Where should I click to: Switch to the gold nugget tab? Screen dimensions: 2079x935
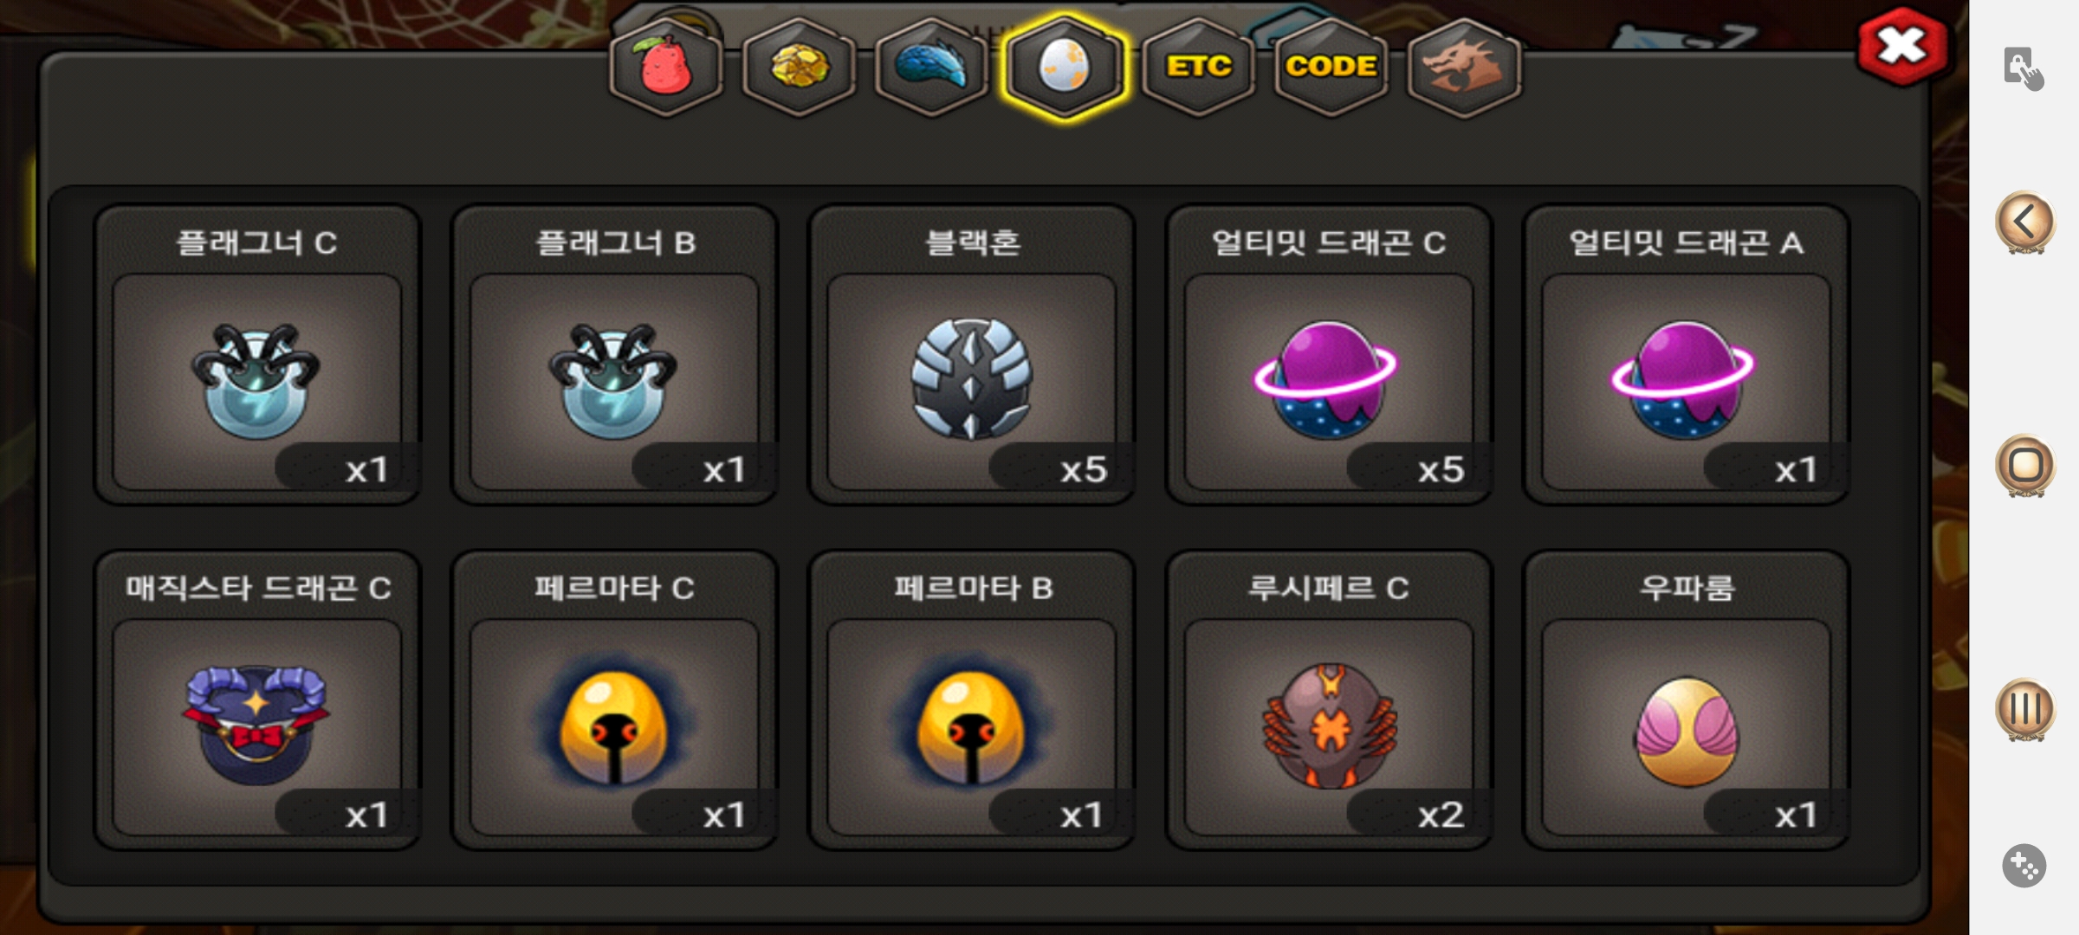point(799,68)
